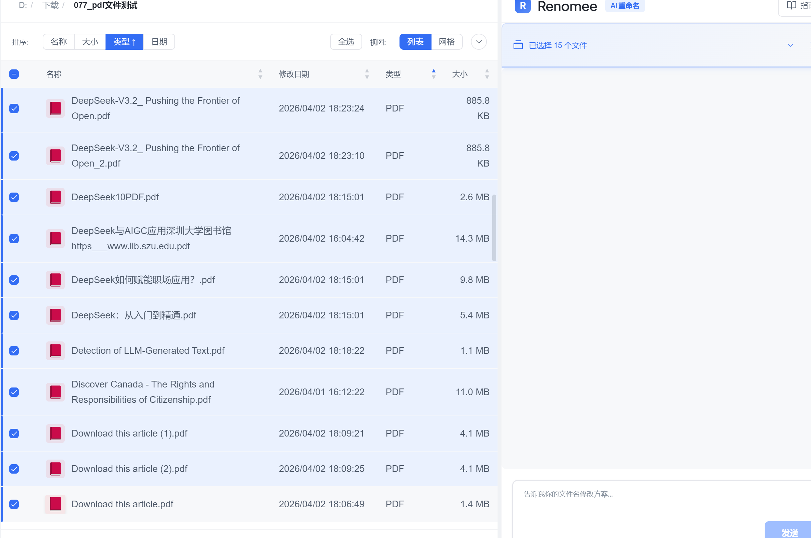This screenshot has height=538, width=811.
Task: Click the PDF icon for Discover Canada file
Action: [x=55, y=392]
